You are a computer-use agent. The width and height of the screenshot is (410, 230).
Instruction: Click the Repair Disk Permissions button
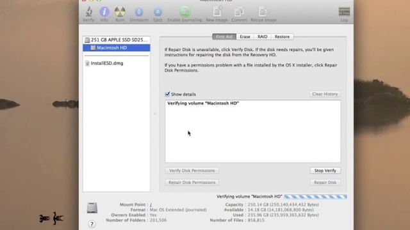click(x=192, y=182)
